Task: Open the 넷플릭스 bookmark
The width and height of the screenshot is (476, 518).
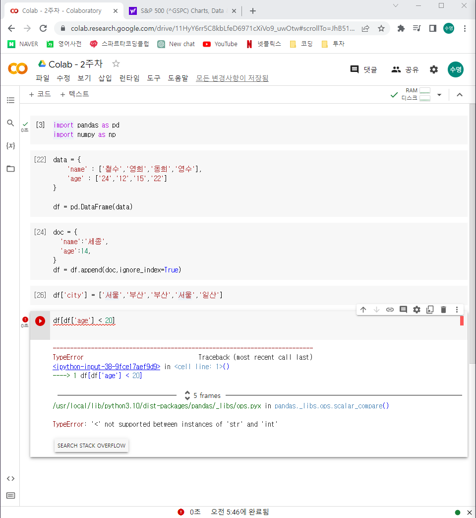Action: 263,44
